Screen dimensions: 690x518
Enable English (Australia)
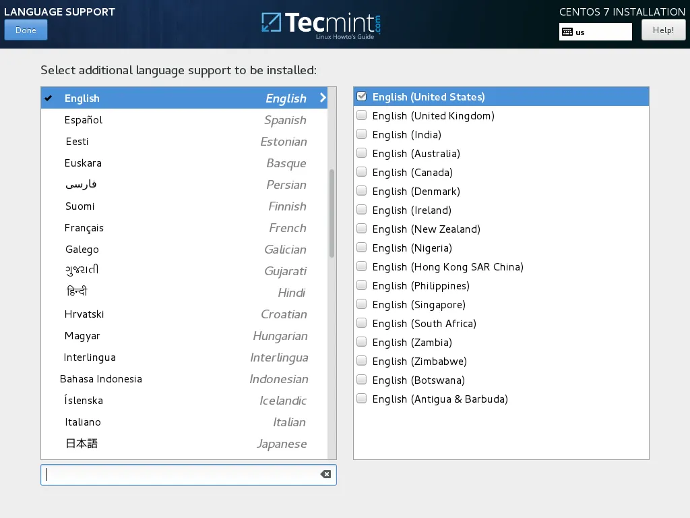[x=361, y=152]
